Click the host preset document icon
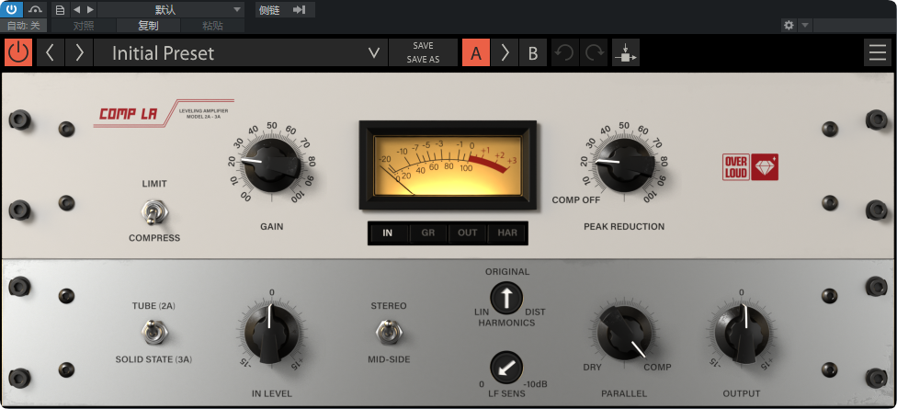This screenshot has width=897, height=409. coord(60,9)
